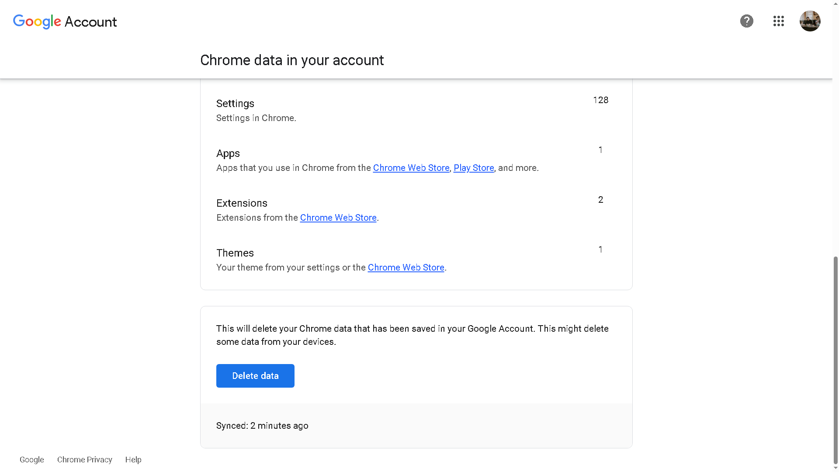Click the Google logo in header
The width and height of the screenshot is (839, 472).
click(x=37, y=21)
